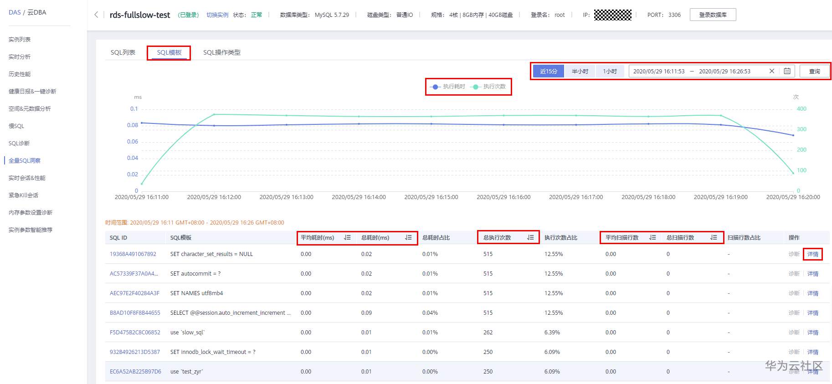Open SQL ID AEC97E2F40284A3F
The height and width of the screenshot is (384, 832).
coord(135,293)
